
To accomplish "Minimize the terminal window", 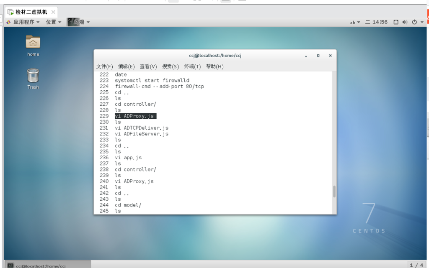I will click(306, 56).
